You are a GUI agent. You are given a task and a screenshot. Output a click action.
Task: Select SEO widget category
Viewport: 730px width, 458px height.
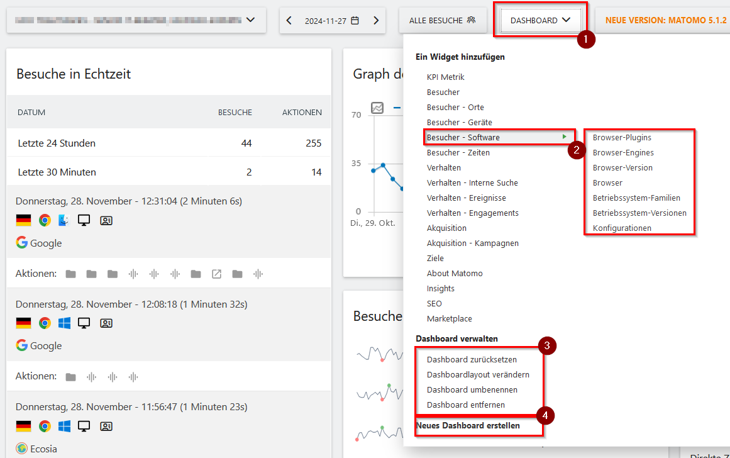[434, 304]
